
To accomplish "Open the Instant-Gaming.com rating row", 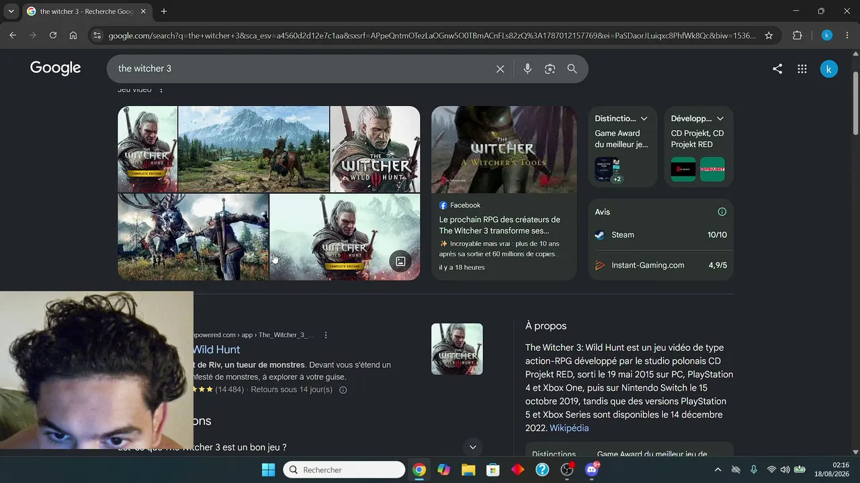I will pos(661,265).
